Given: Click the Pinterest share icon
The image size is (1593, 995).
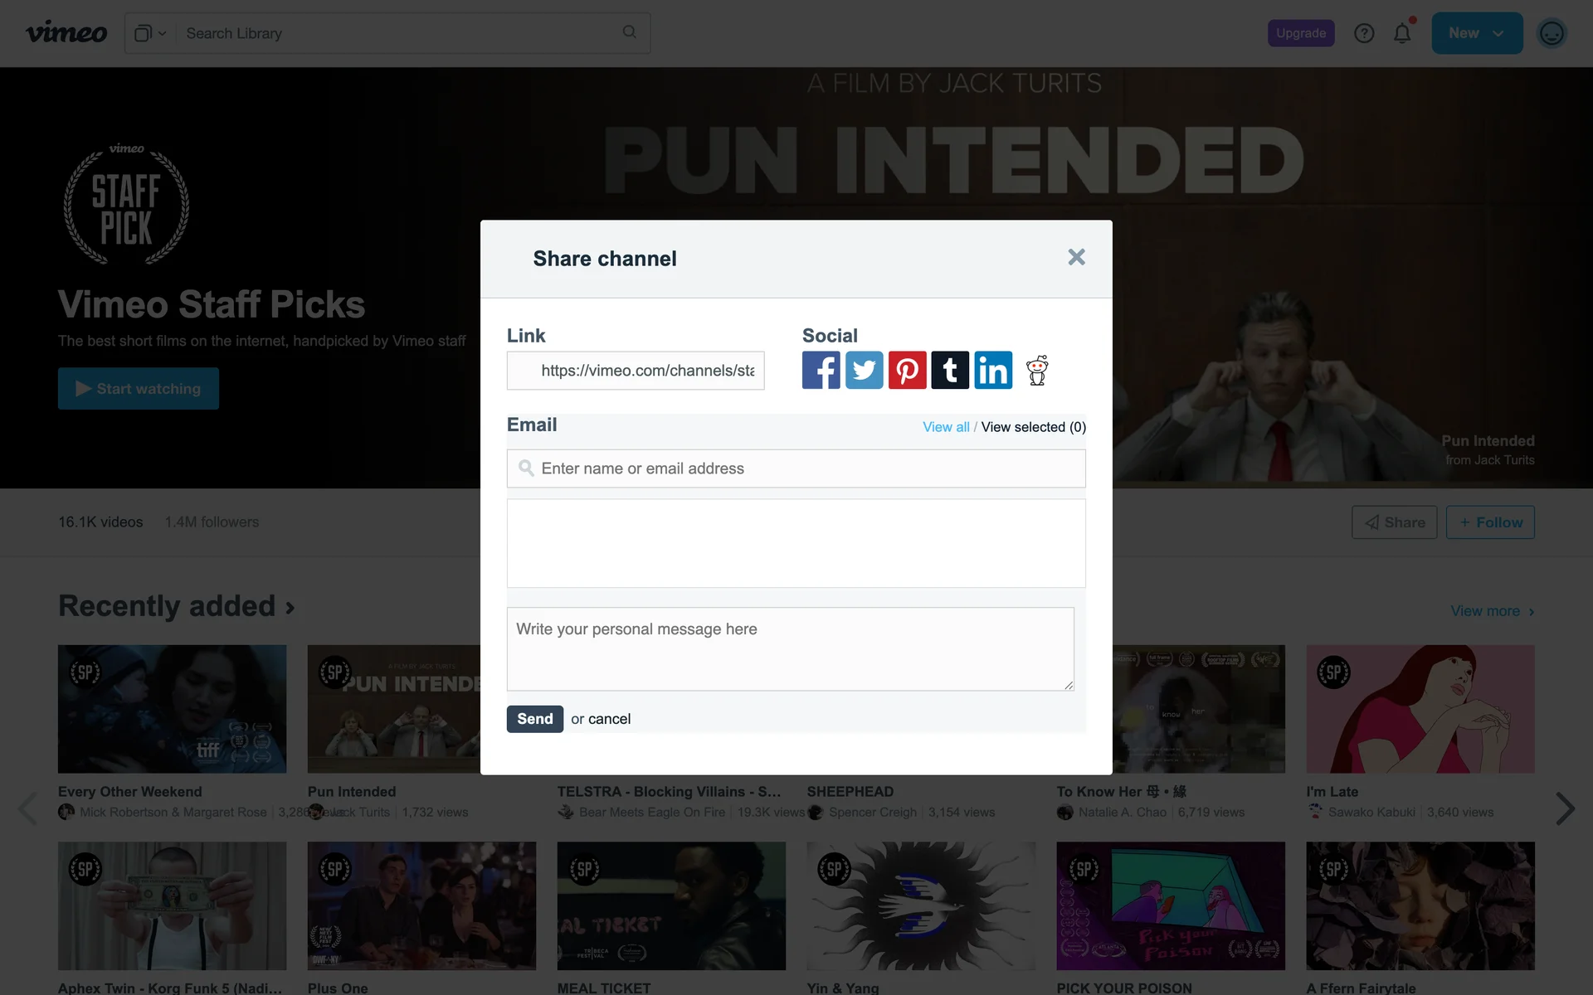Looking at the screenshot, I should pyautogui.click(x=907, y=370).
